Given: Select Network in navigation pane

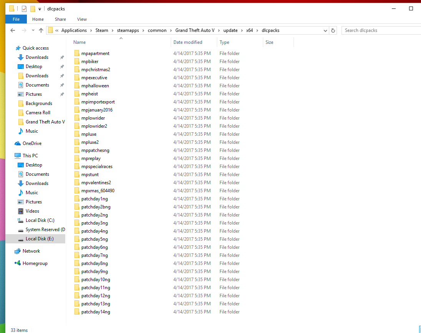Looking at the screenshot, I should coord(31,251).
